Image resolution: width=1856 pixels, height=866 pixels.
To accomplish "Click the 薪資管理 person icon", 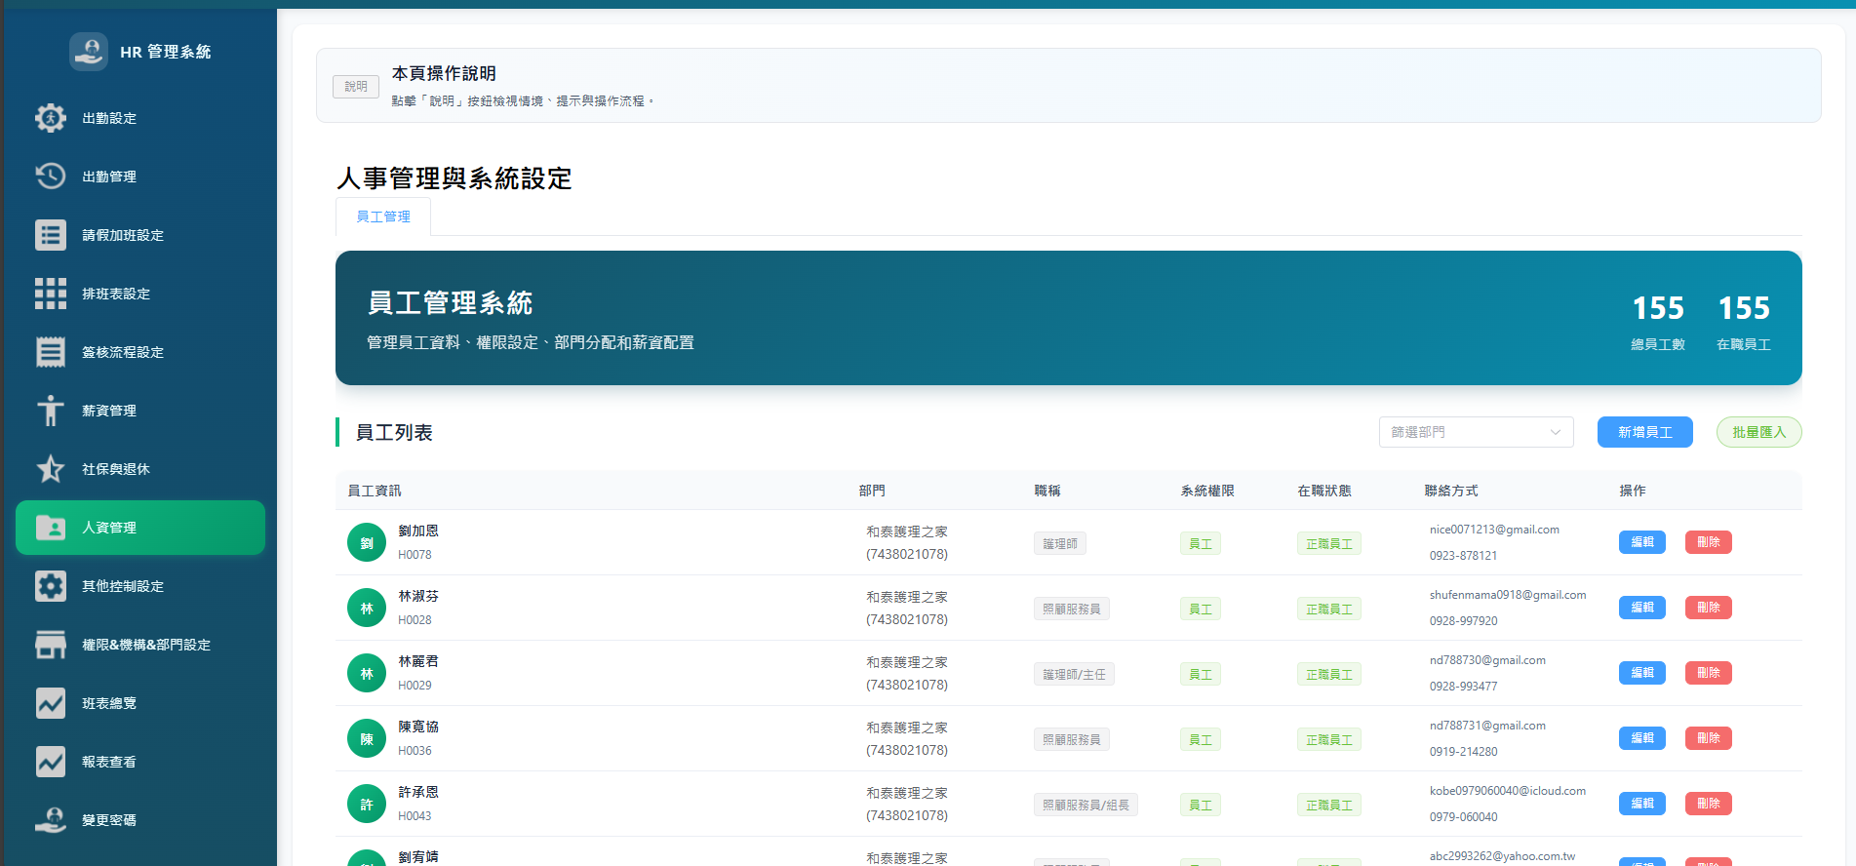I will click(x=51, y=411).
